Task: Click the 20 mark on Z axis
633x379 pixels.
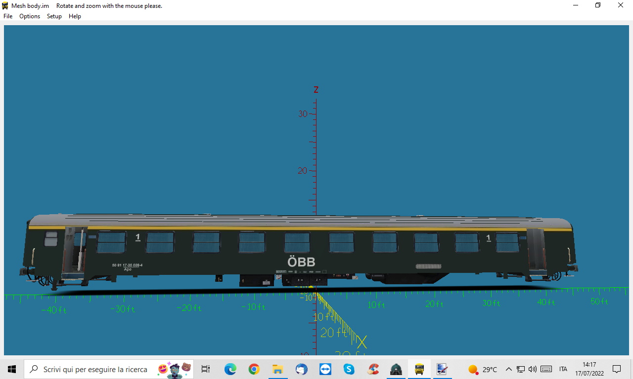Action: coord(303,171)
